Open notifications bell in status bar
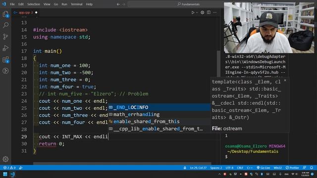The width and height of the screenshot is (317, 178). [x=312, y=168]
